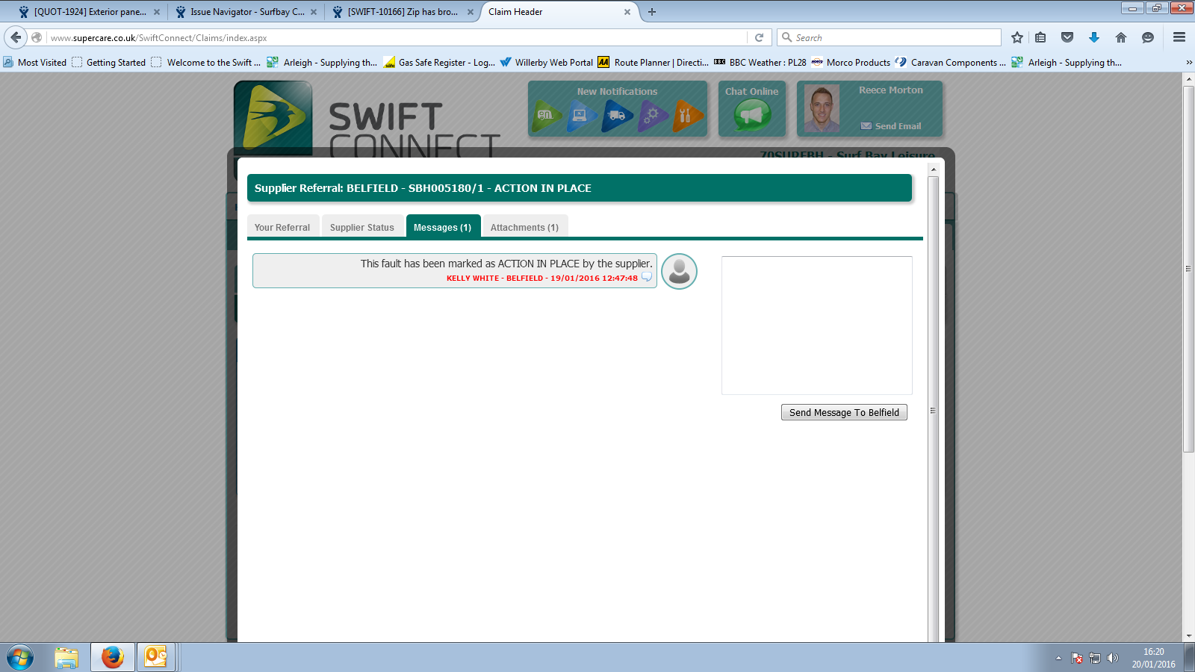The image size is (1195, 672).
Task: Show more bookmarks with the chevron
Action: click(x=1188, y=63)
